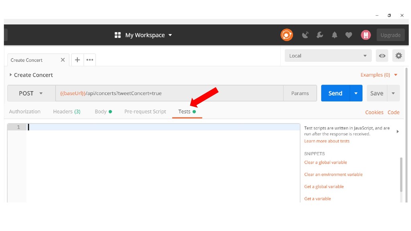Insert Clear a global variable snippet

point(326,162)
